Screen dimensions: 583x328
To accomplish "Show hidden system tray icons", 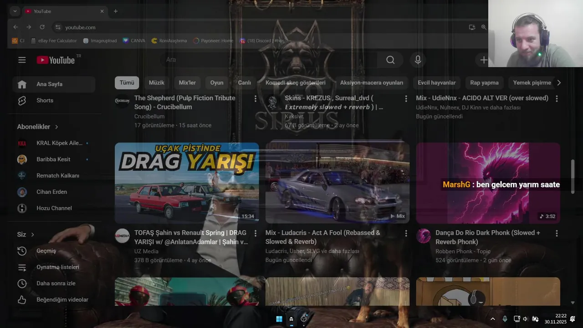I will click(x=492, y=319).
